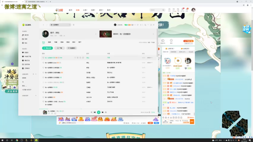
Task: Like the second song (Live version)
Action: tap(43, 63)
